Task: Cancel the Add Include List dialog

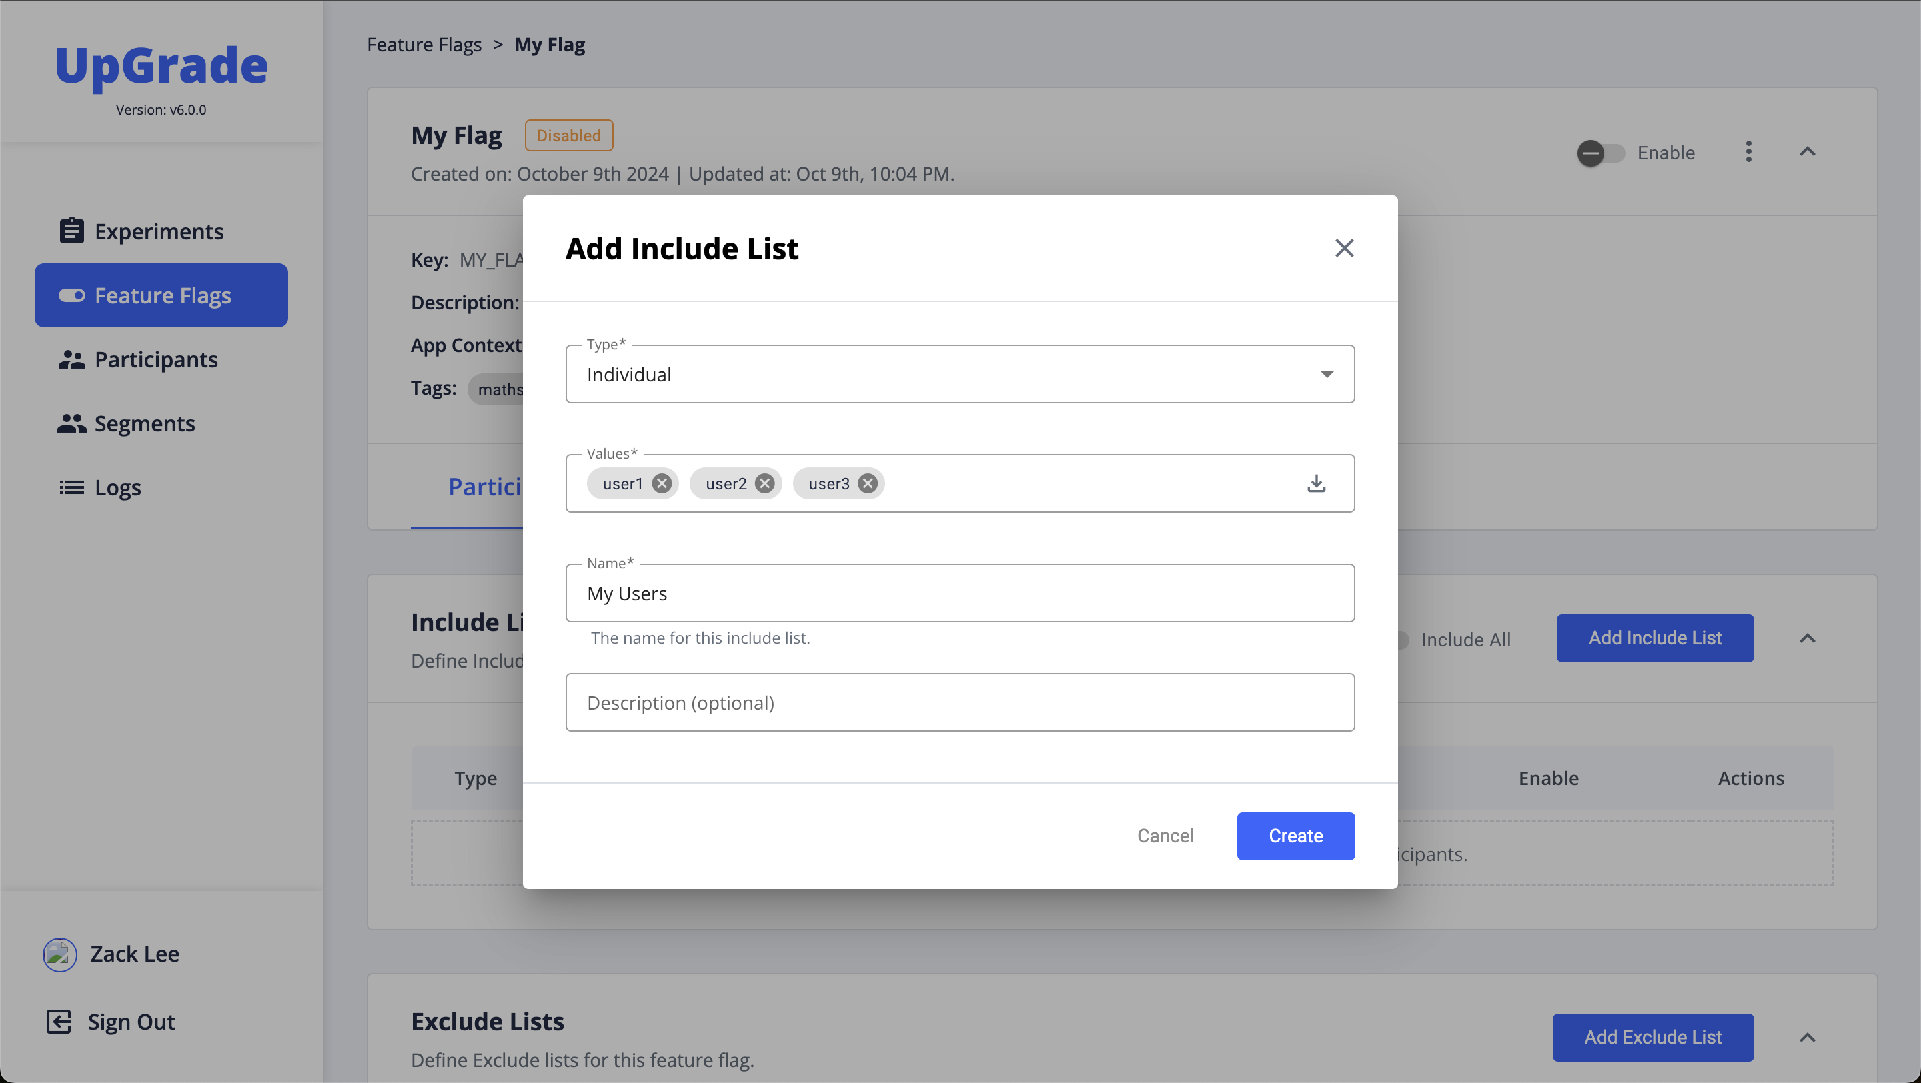Action: pos(1165,836)
